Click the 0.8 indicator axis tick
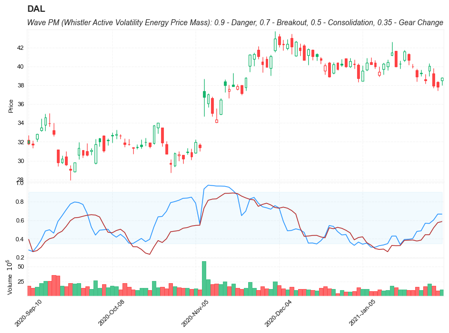 [x=20, y=202]
